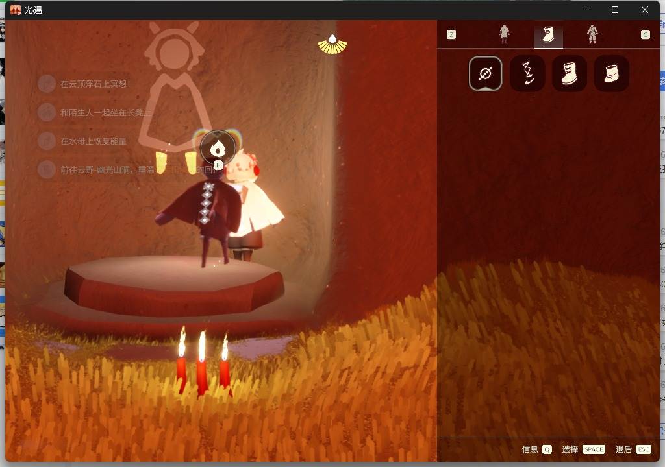Screen dimensions: 665x467
Task: Click quest text 和陌生人一起坐在长凳上
Action: pyautogui.click(x=106, y=112)
